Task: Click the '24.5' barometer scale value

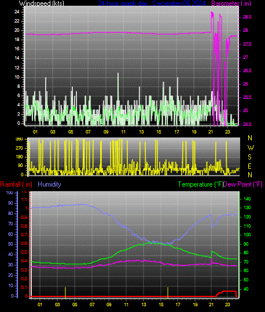Action: pyautogui.click(x=247, y=124)
